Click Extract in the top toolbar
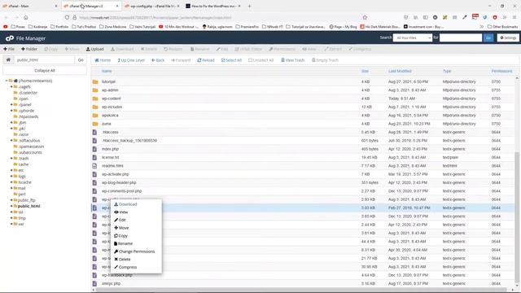The width and height of the screenshot is (521, 293). 333,49
